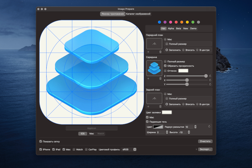
Task: Switch preview to iOS
Action: pyautogui.click(x=83, y=134)
